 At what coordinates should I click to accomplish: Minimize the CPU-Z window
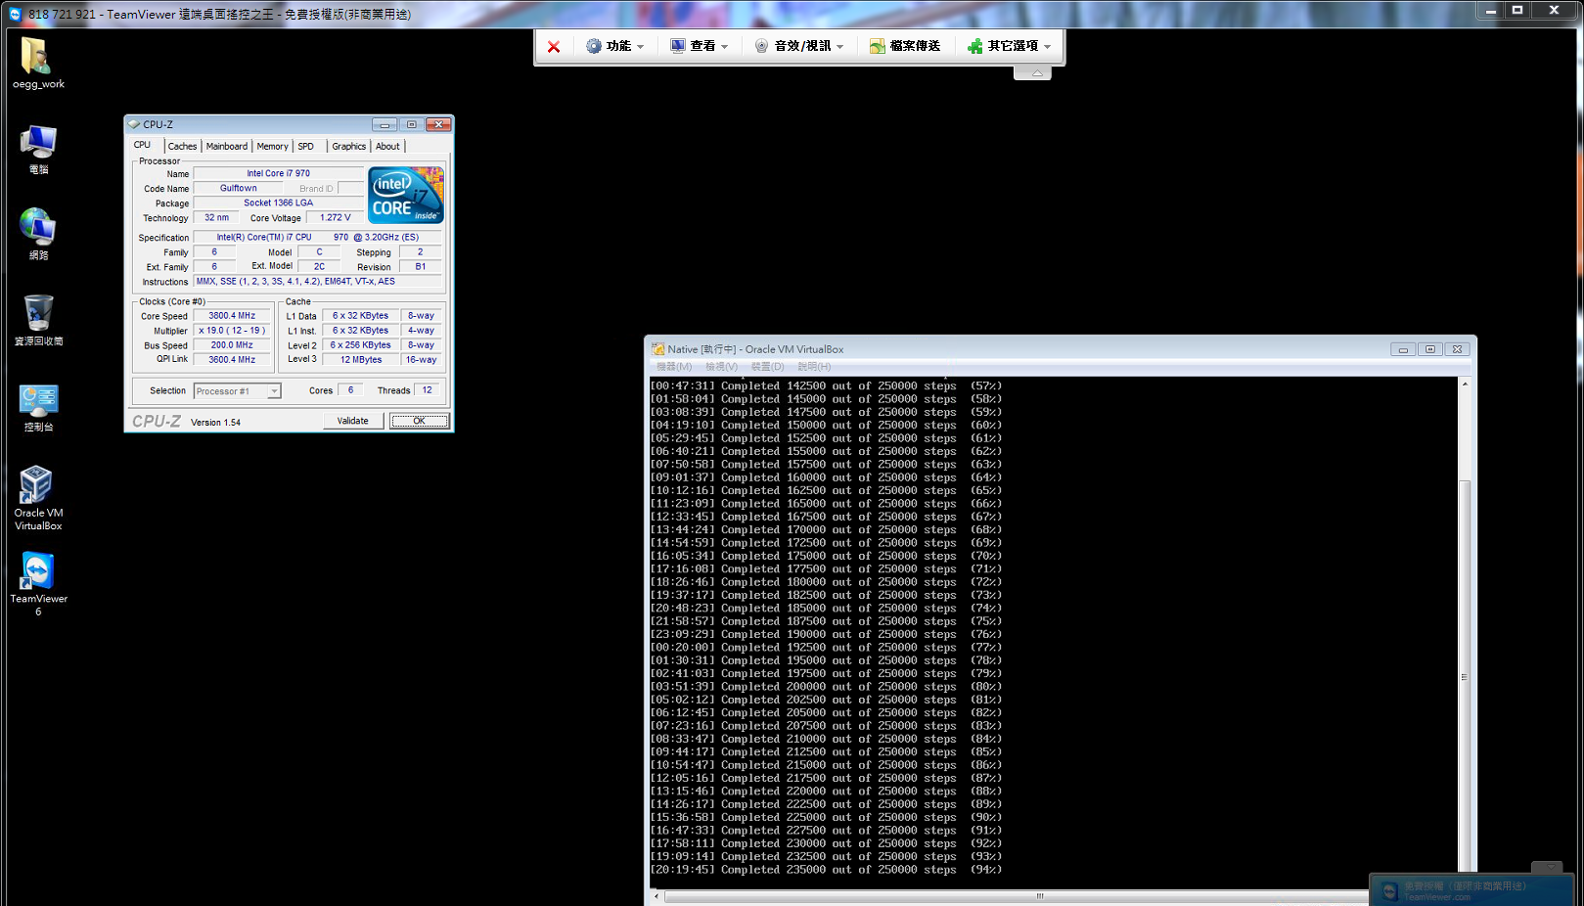coord(385,124)
